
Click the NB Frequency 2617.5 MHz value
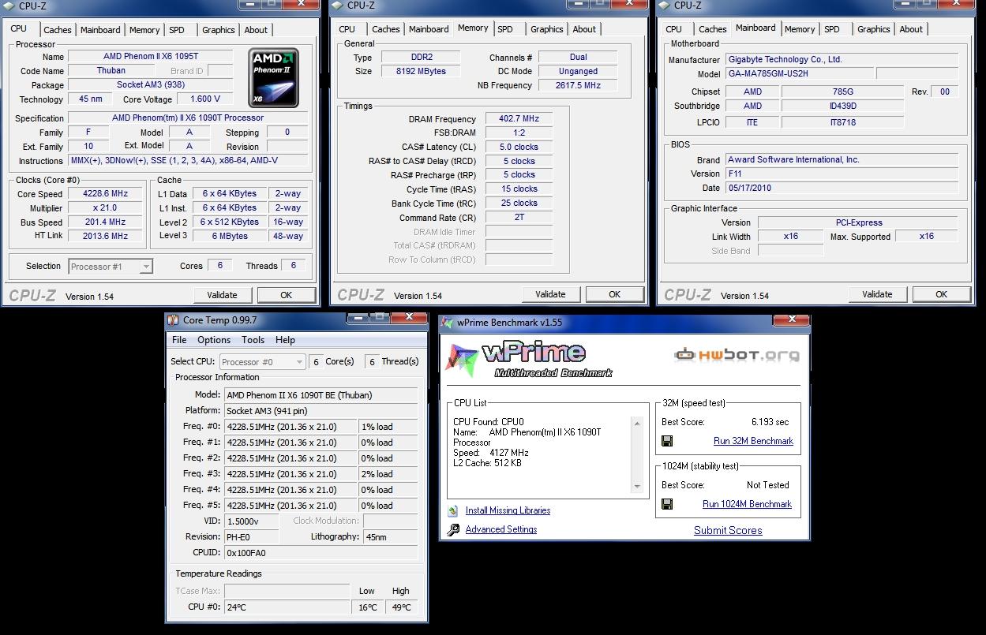point(578,85)
